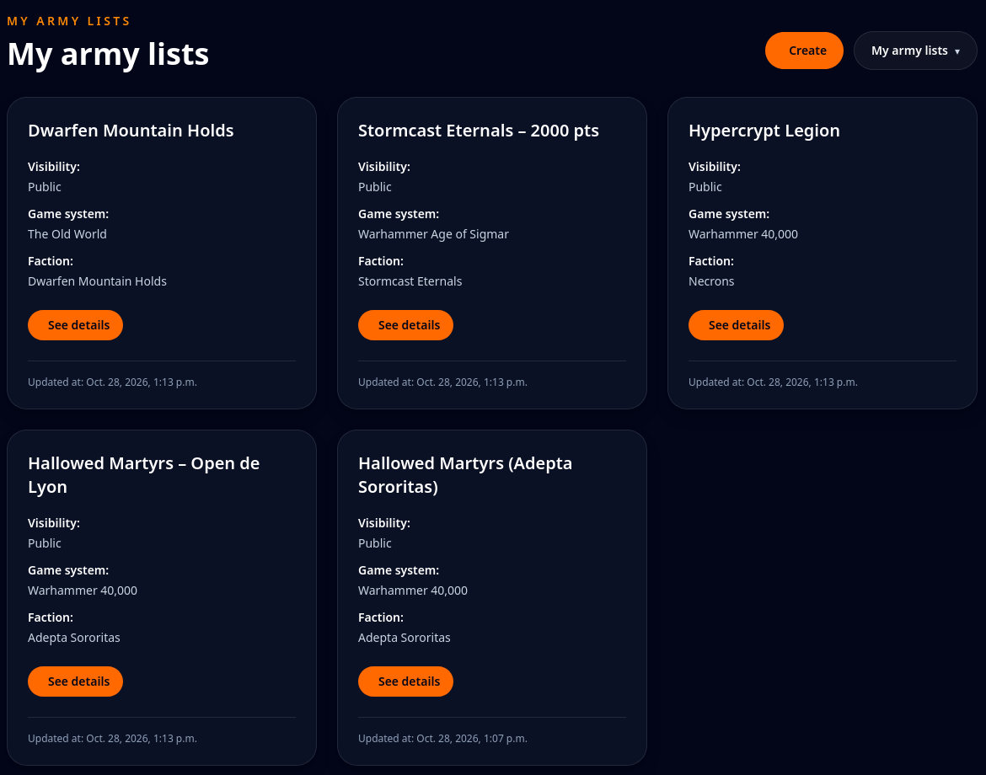This screenshot has width=986, height=775.
Task: Select the Hallowed Martyrs (Adepta Sororitas) title
Action: pyautogui.click(x=465, y=475)
